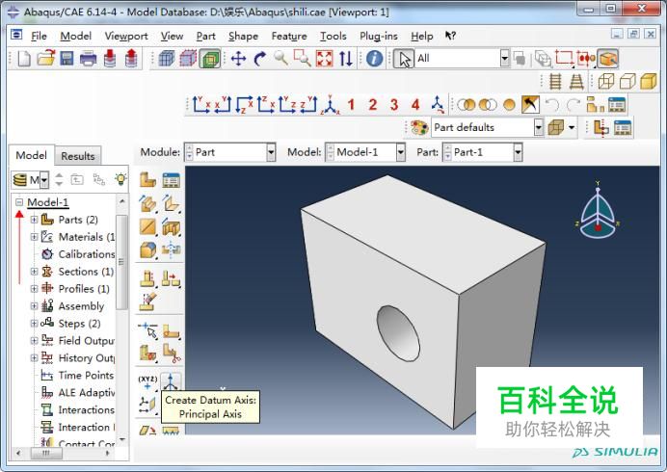This screenshot has height=472, width=667.
Task: Click the Create Datum Point XYZ tool
Action: (147, 381)
